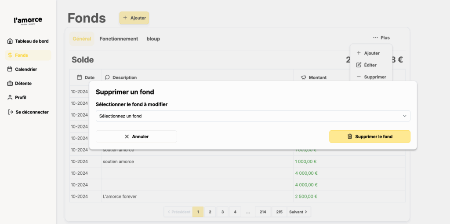Go to the Suivant page

point(299,212)
